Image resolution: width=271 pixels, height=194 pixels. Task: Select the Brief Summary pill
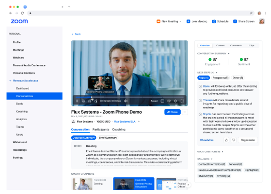pyautogui.click(x=108, y=138)
